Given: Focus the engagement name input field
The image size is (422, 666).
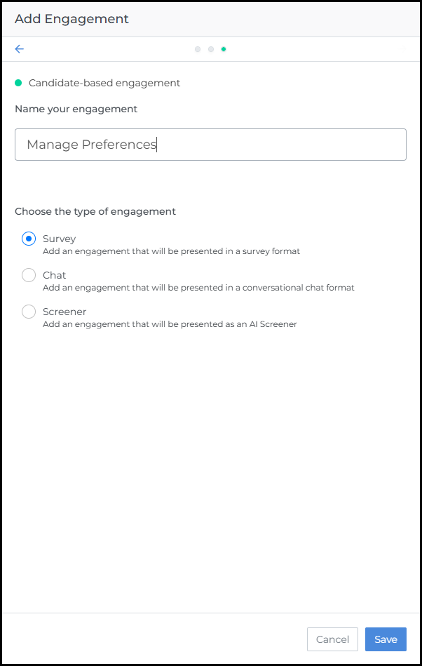Looking at the screenshot, I should click(x=210, y=145).
